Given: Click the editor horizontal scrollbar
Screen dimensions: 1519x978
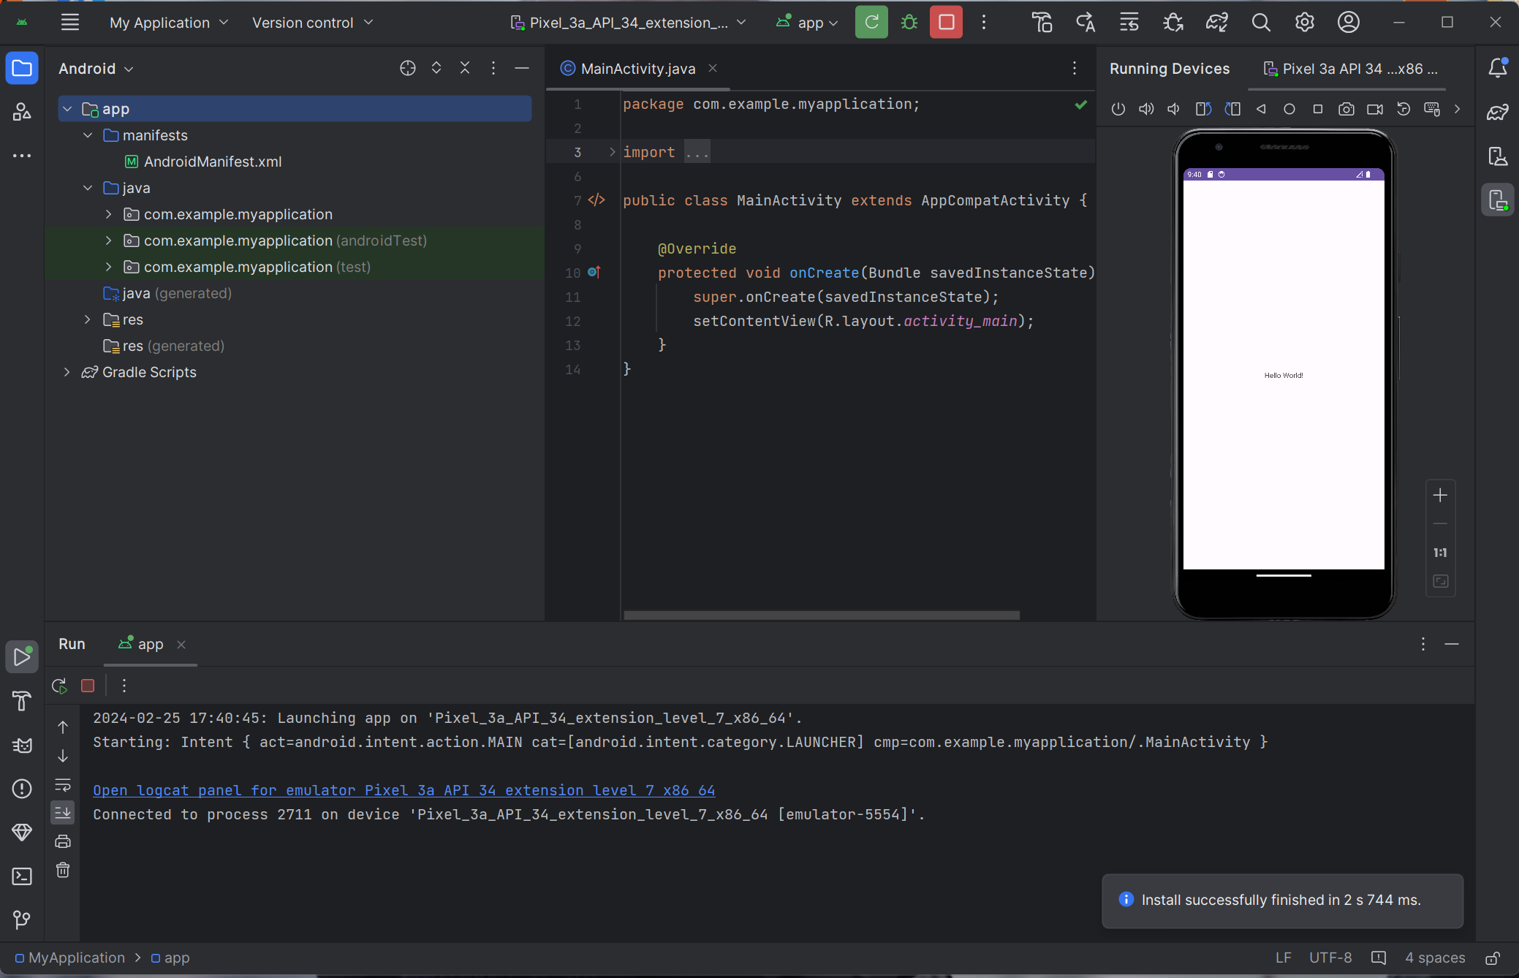Looking at the screenshot, I should coord(821,615).
